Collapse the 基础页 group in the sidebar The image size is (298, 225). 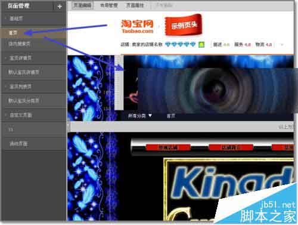point(5,19)
